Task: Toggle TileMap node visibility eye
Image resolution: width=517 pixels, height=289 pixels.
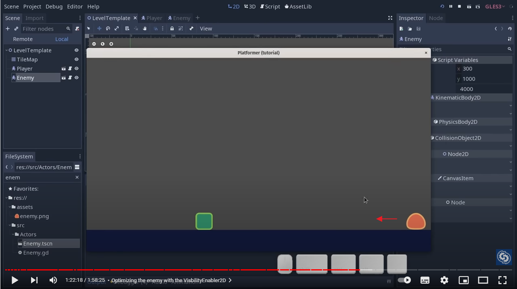Action: (76, 59)
